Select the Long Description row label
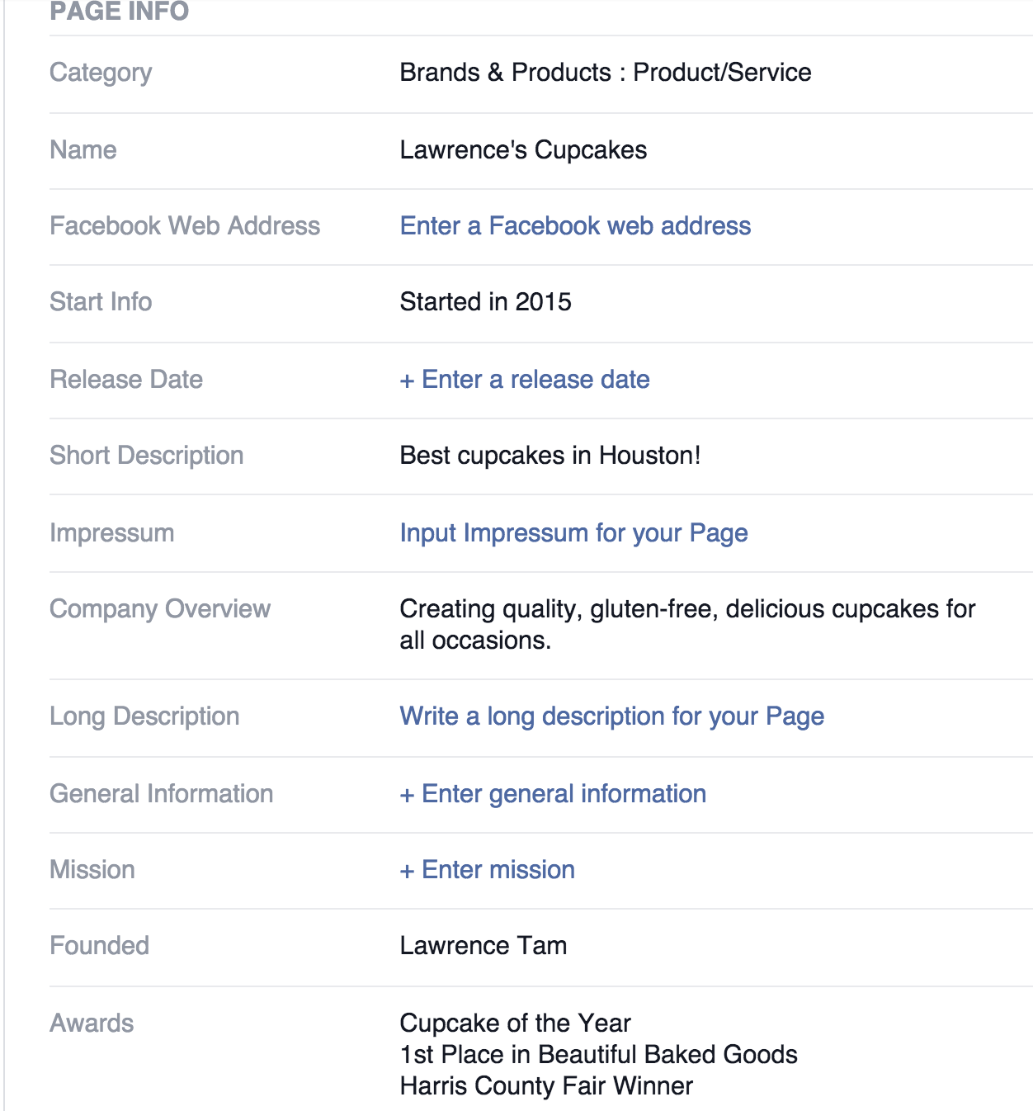1033x1111 pixels. (144, 716)
